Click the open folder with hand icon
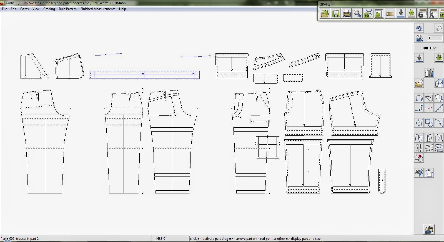 point(419,83)
